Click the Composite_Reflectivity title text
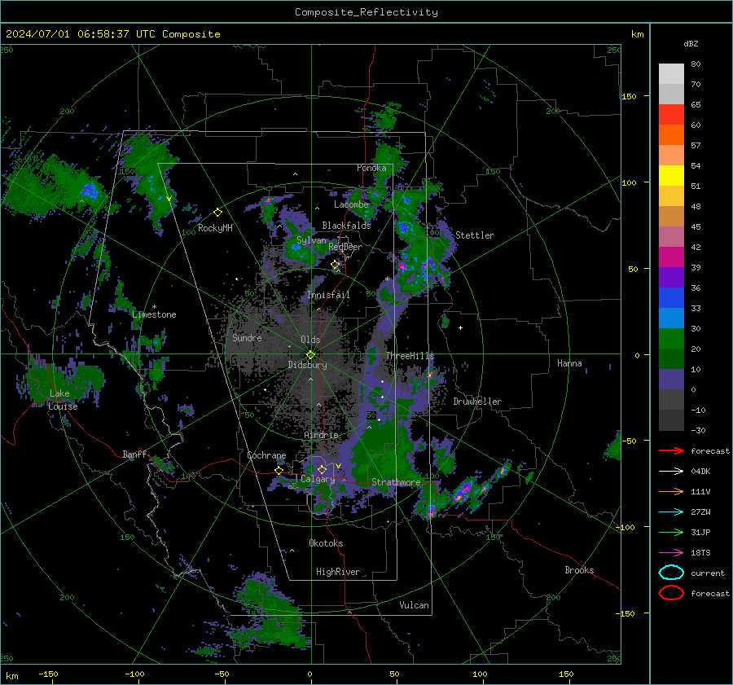733x685 pixels. click(366, 12)
